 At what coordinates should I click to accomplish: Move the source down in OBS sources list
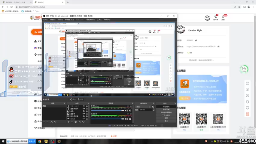click(x=83, y=122)
